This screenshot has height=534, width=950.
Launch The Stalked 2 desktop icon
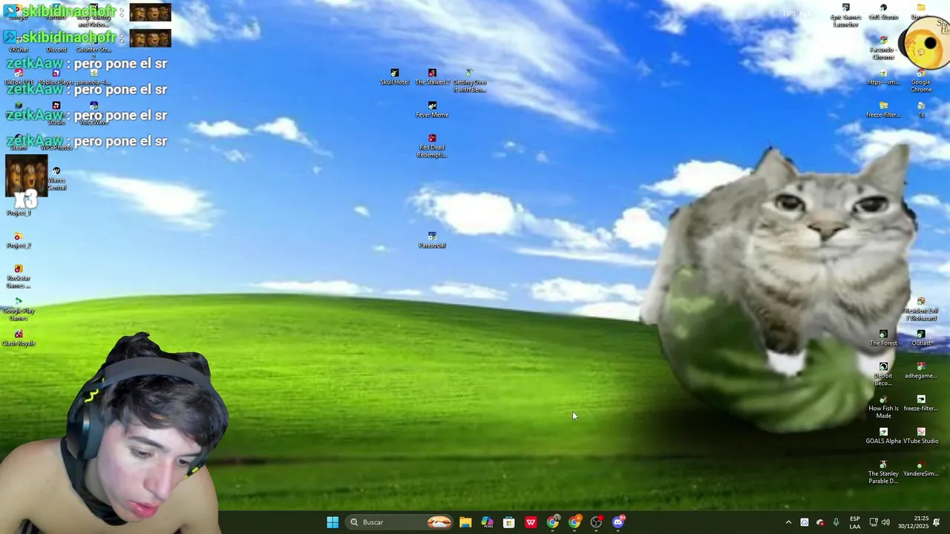432,77
